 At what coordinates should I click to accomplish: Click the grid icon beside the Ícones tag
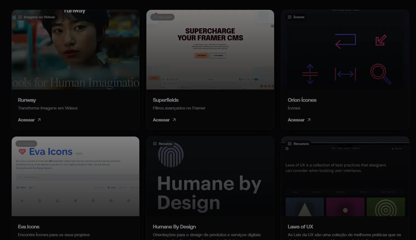click(x=289, y=17)
